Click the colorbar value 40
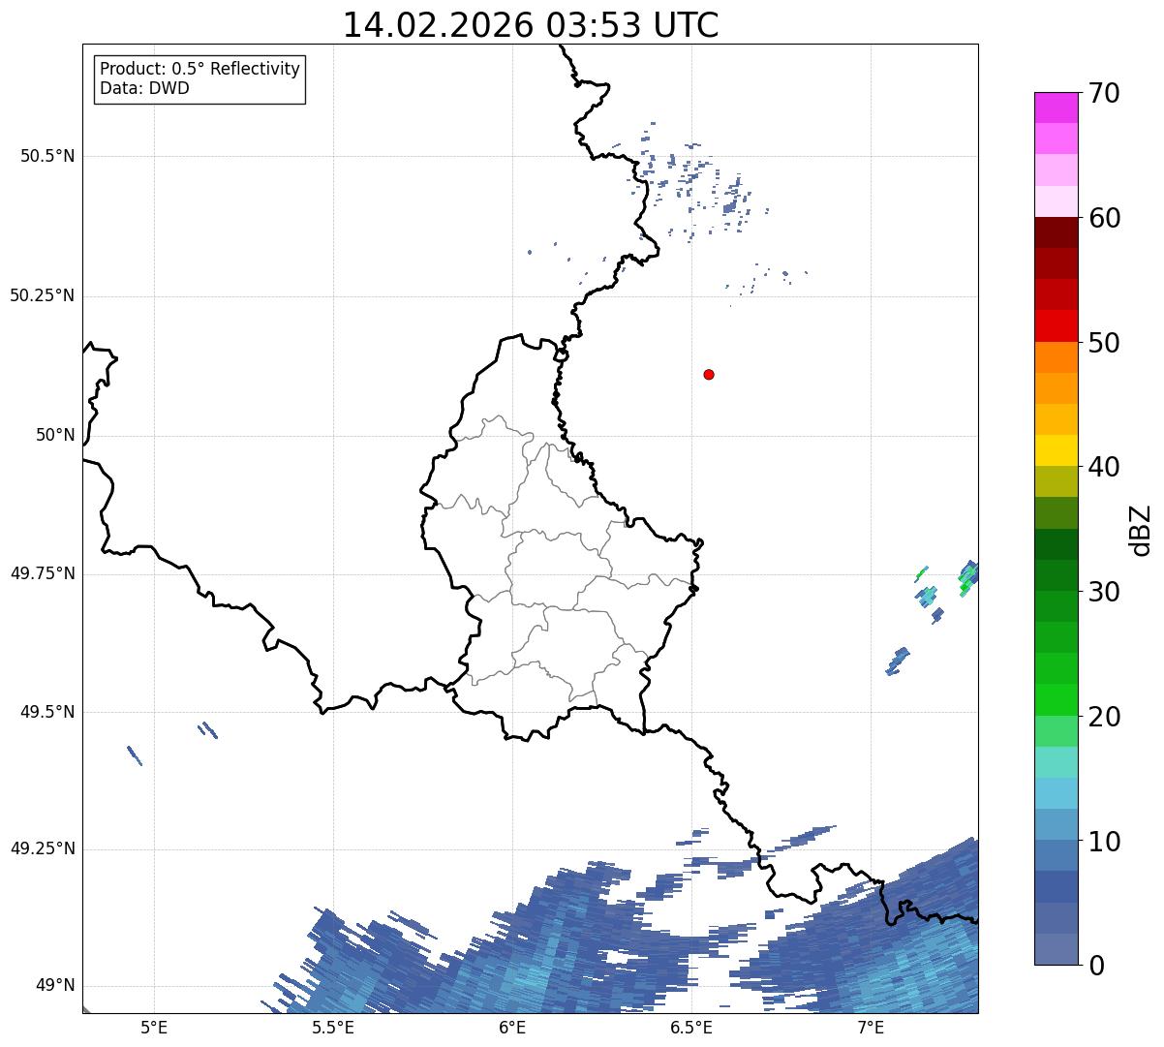Screen dimensions: 1164x1047 click(1105, 467)
